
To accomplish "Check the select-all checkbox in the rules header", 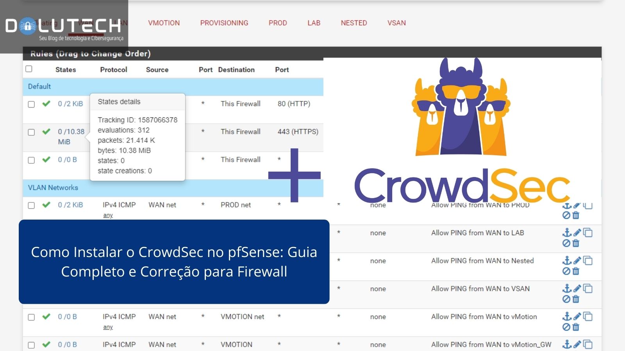I will pyautogui.click(x=29, y=68).
